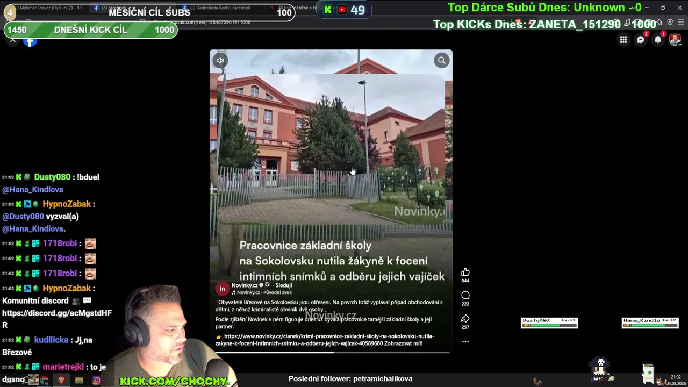Viewport: 688px width, 387px height.
Task: Open Brave browser from the taskbar
Action: (x=61, y=381)
